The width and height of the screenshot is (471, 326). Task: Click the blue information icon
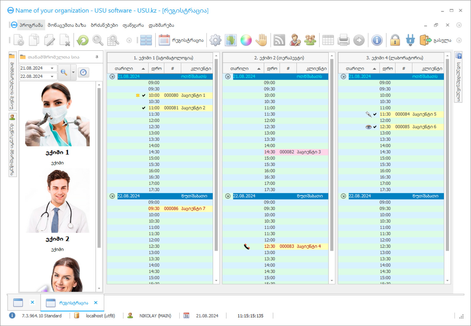[x=377, y=40]
